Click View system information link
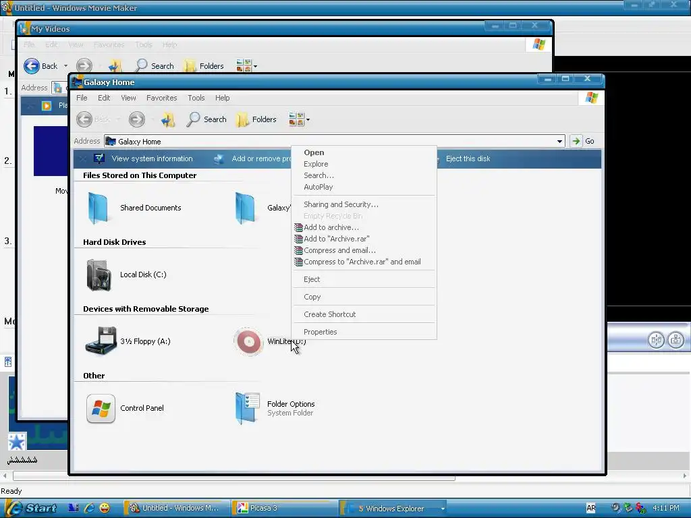Image resolution: width=691 pixels, height=518 pixels. [x=143, y=159]
